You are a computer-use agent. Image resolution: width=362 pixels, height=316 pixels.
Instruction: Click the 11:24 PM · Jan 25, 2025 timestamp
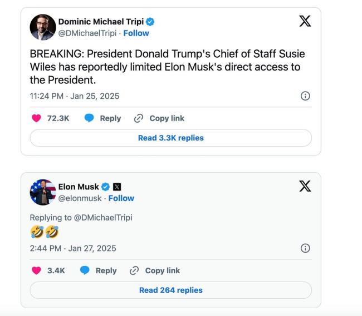point(74,96)
